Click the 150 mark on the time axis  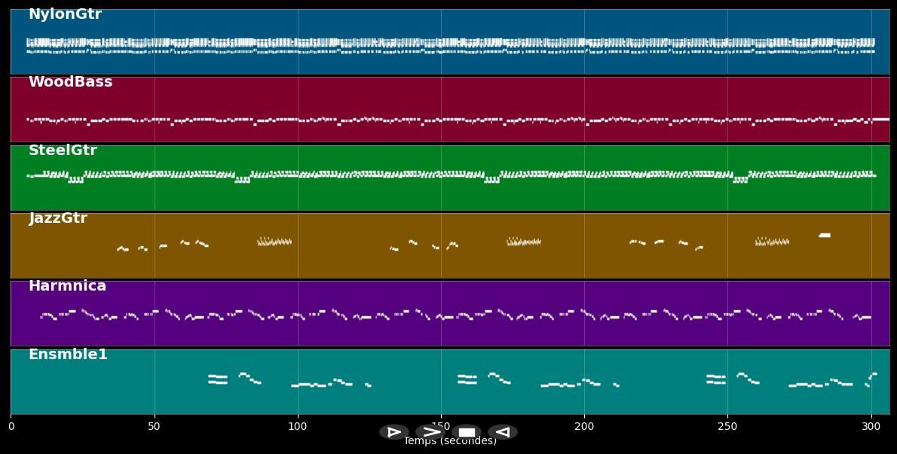click(x=441, y=426)
